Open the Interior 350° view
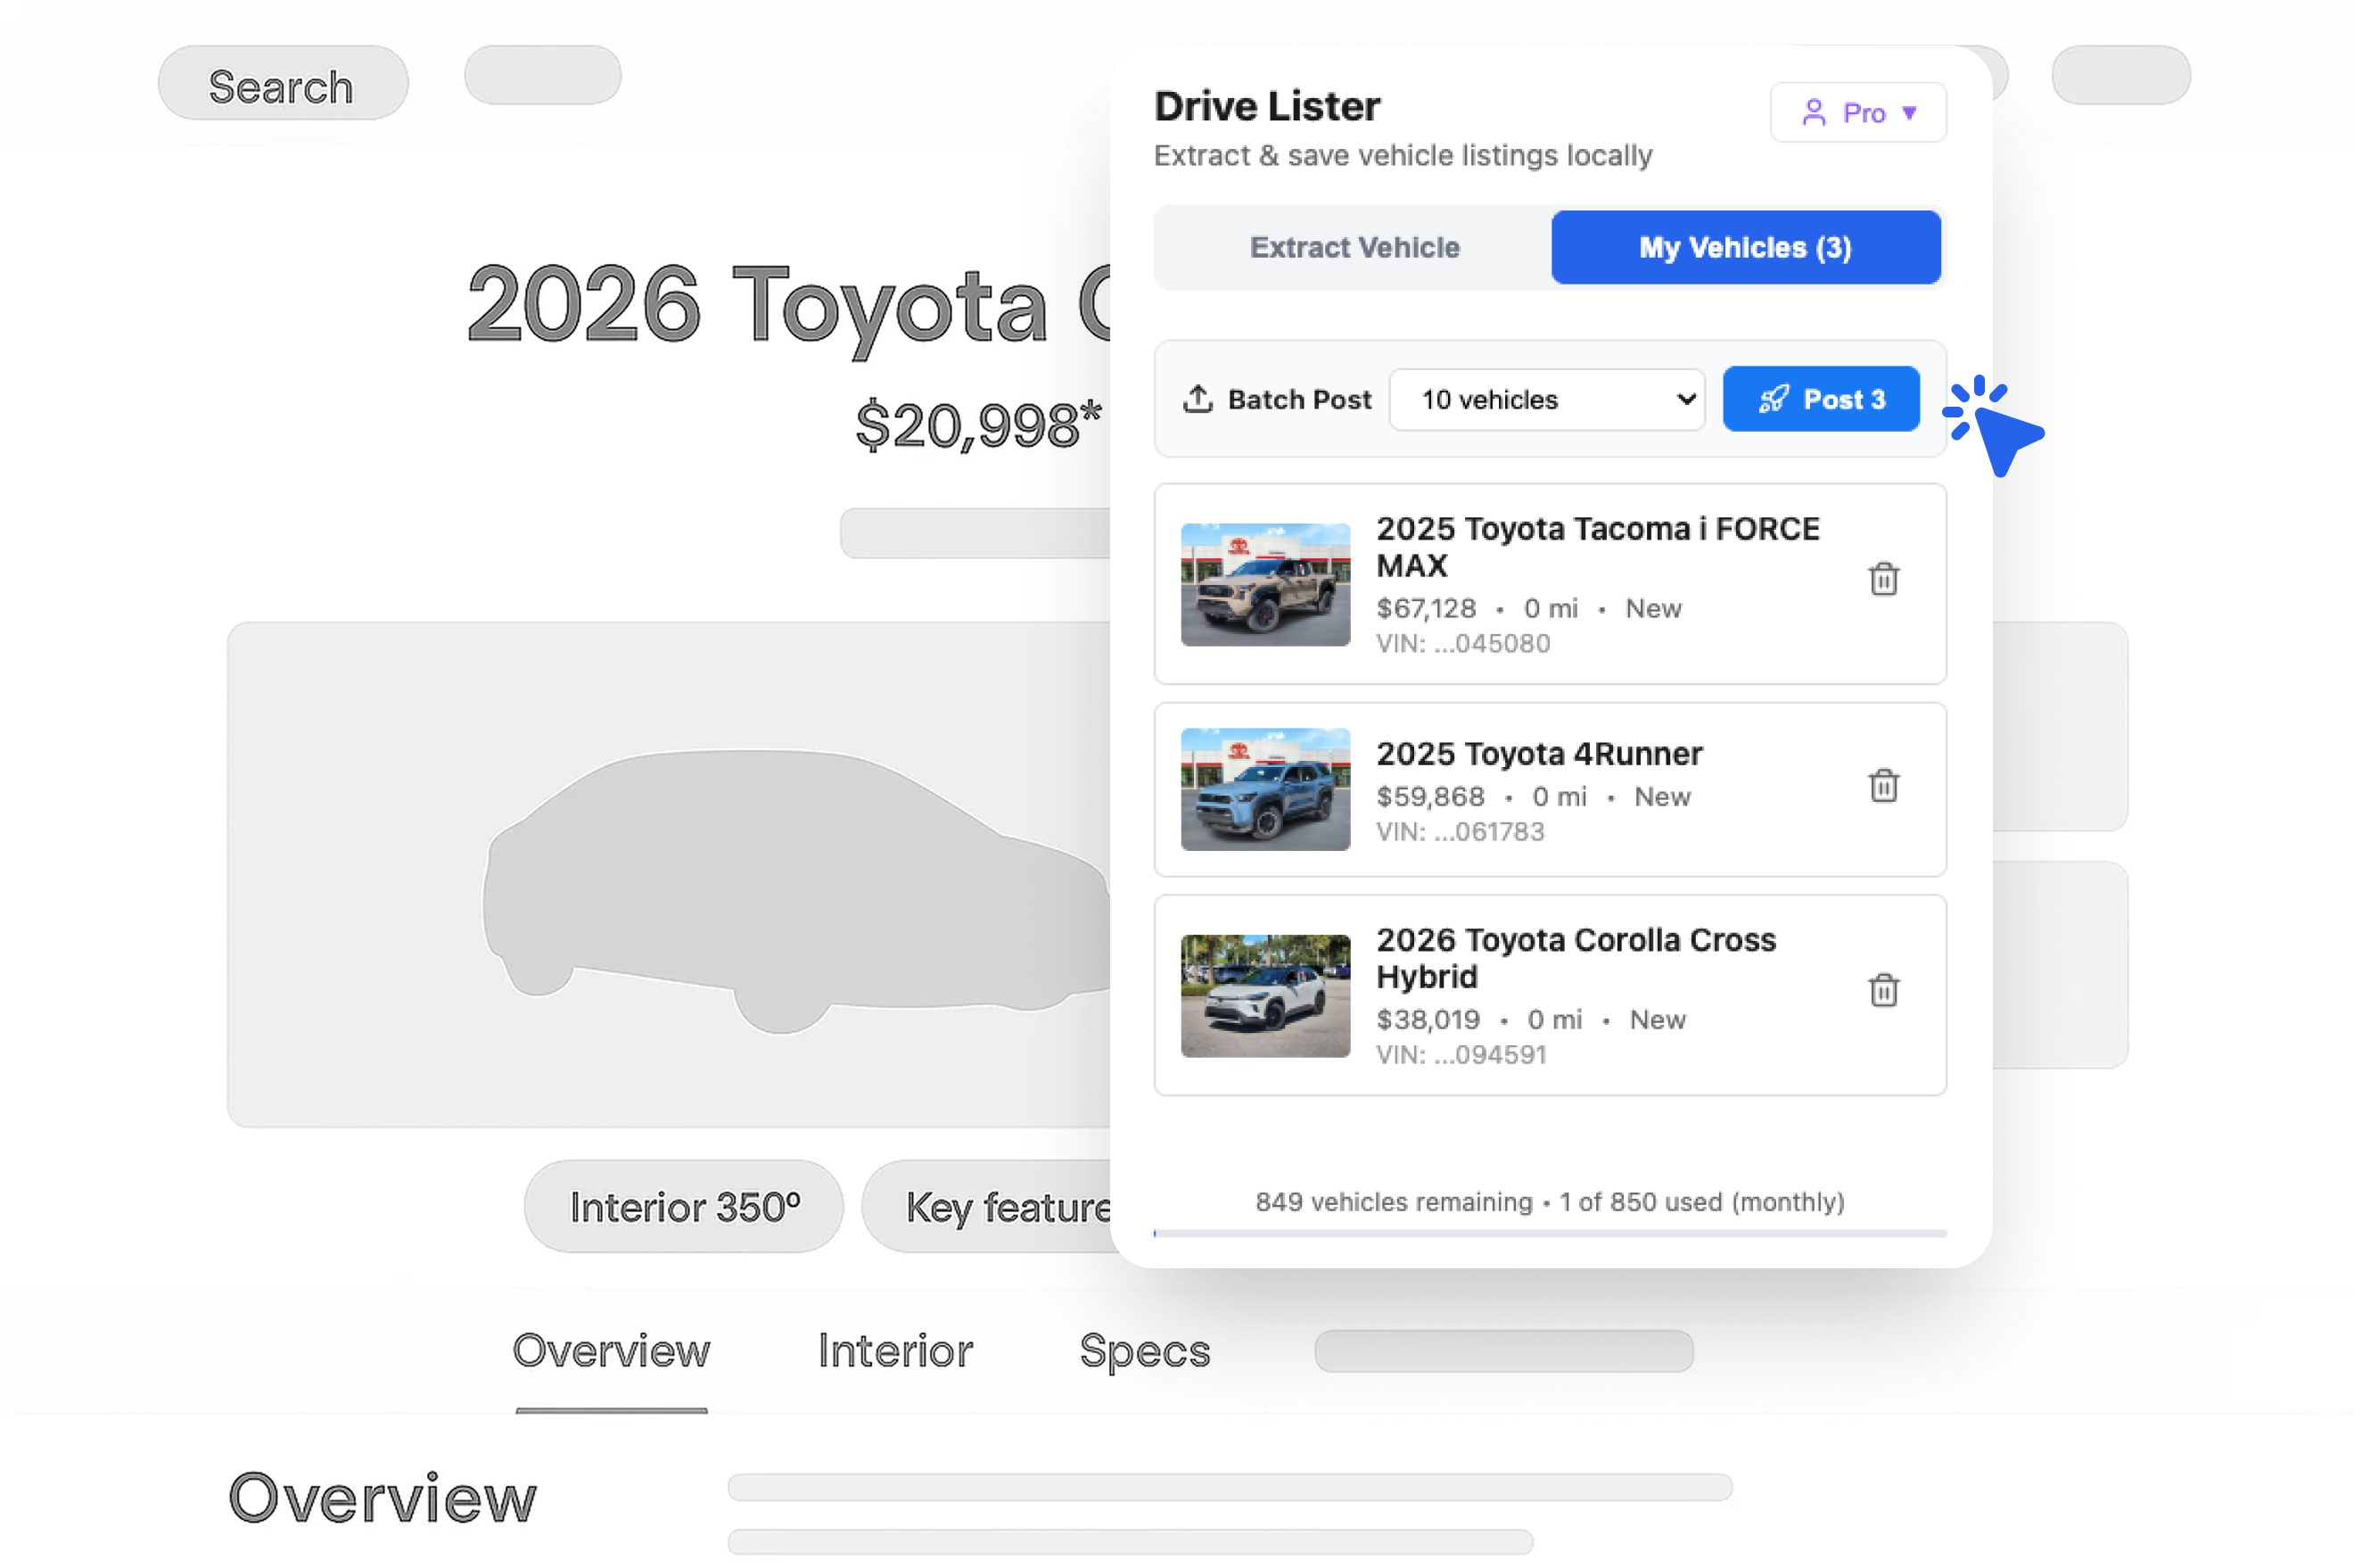 point(684,1206)
